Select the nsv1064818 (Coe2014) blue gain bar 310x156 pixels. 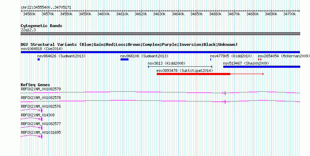pyautogui.click(x=160, y=52)
